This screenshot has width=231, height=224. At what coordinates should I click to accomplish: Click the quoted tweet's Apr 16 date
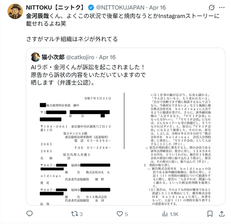107,57
